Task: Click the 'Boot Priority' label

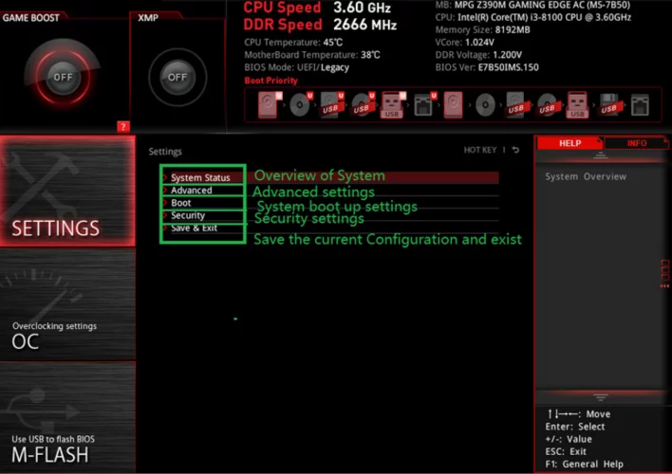Action: point(271,81)
